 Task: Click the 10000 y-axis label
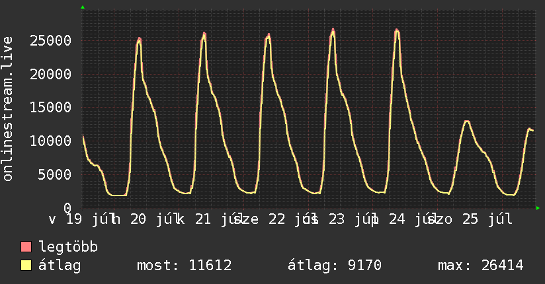50,141
